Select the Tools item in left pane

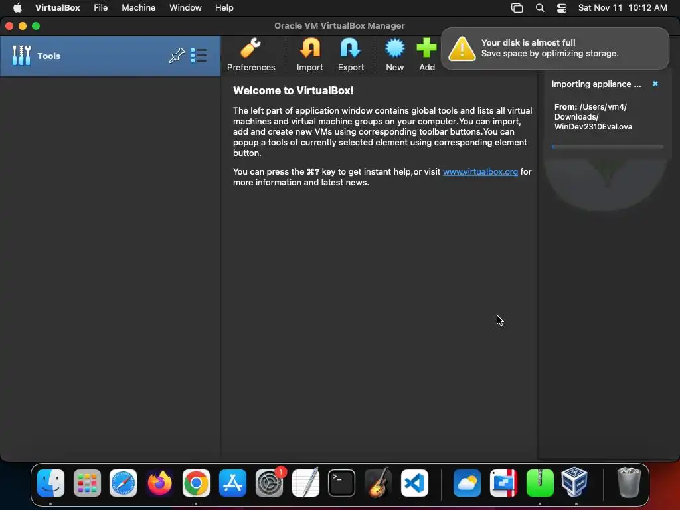tap(110, 56)
